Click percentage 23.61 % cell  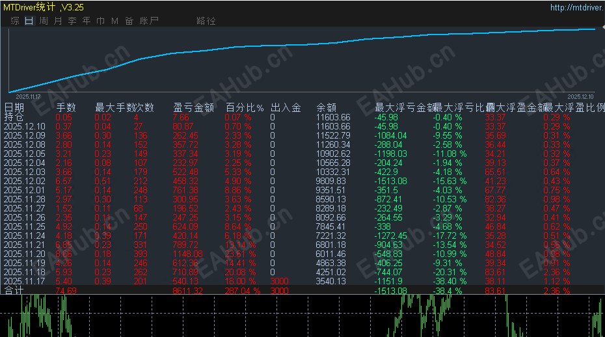pos(240,254)
